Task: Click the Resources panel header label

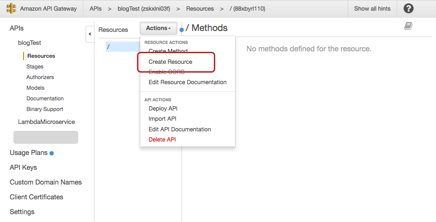Action: point(113,30)
